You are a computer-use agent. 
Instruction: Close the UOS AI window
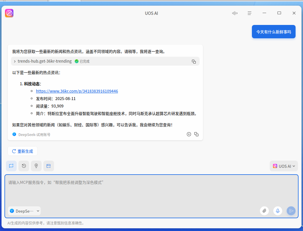coord(294,13)
